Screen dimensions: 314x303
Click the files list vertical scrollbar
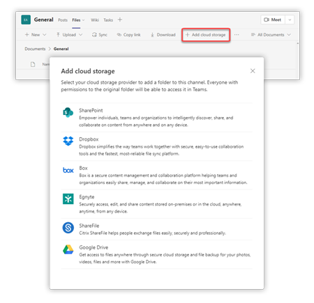pyautogui.click(x=298, y=60)
